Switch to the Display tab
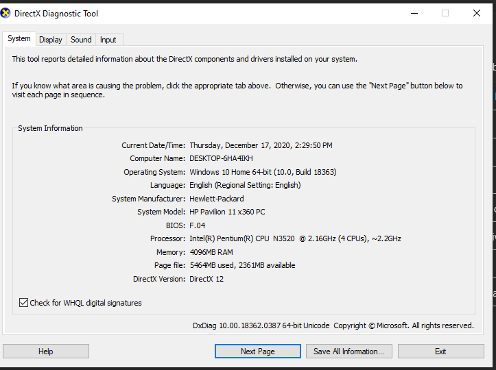 point(51,40)
